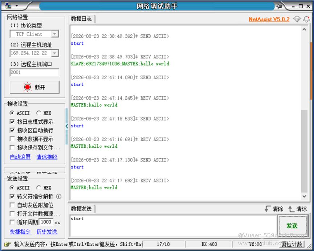This screenshot has height=251, width=314.
Task: Click the diamond VIP icon
Action: [297, 20]
